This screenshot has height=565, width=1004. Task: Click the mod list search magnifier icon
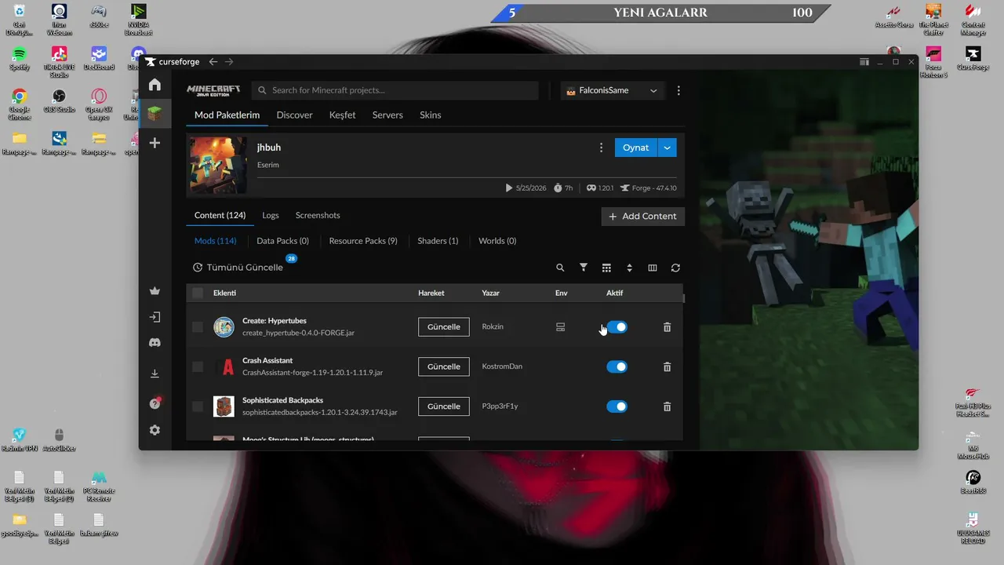[560, 268]
